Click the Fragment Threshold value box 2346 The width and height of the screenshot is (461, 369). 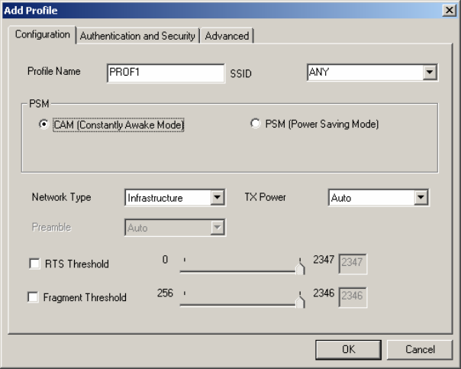(353, 297)
